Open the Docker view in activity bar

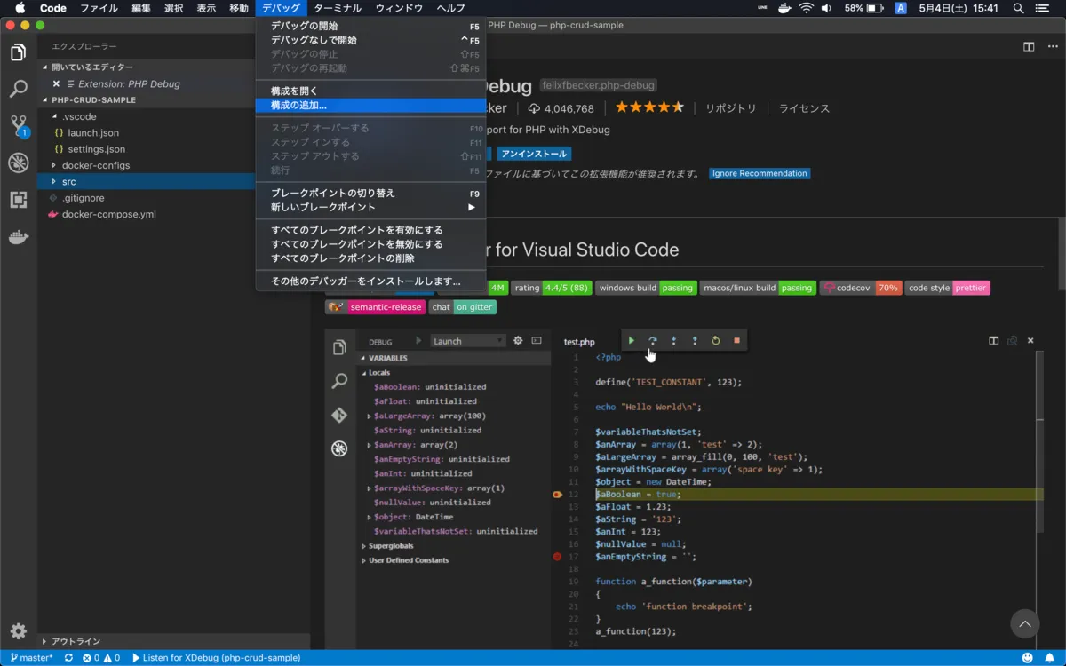point(18,237)
